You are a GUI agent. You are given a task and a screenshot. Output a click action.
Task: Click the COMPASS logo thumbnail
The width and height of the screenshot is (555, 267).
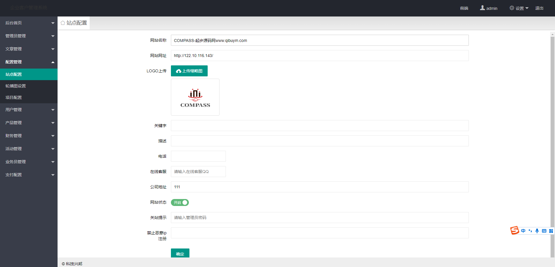(x=195, y=97)
